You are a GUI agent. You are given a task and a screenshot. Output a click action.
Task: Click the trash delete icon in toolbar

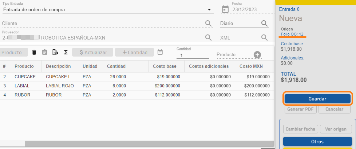pyautogui.click(x=34, y=52)
